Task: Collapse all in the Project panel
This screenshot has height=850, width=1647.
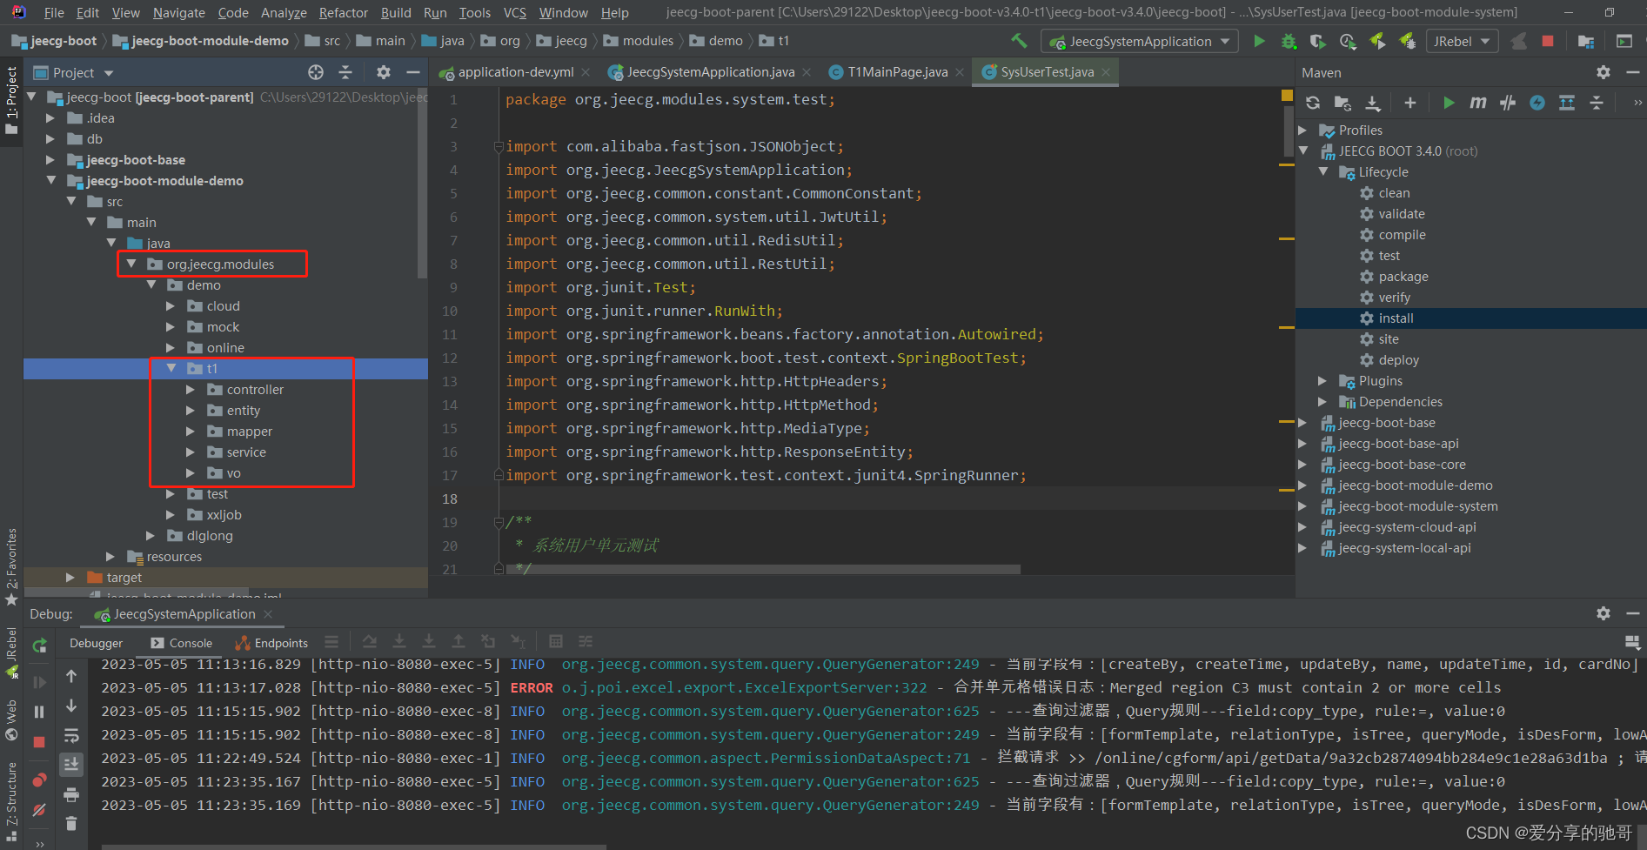Action: tap(345, 72)
